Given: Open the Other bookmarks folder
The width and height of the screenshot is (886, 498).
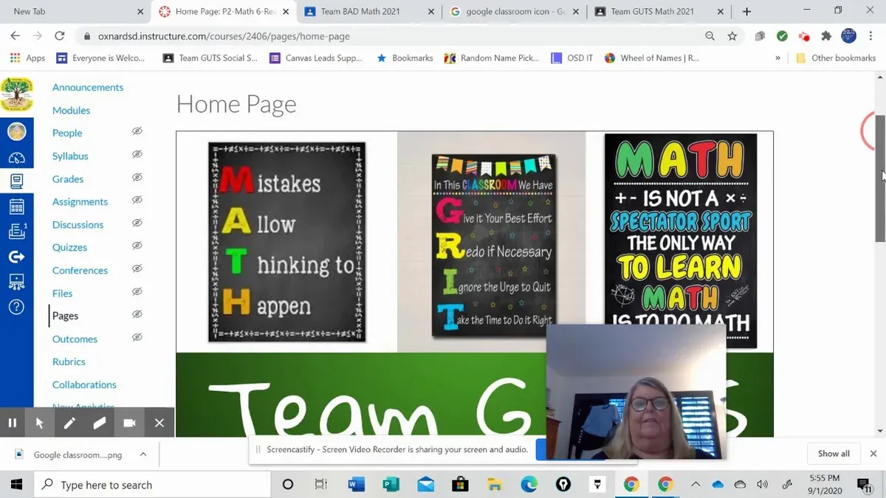Looking at the screenshot, I should click(836, 58).
